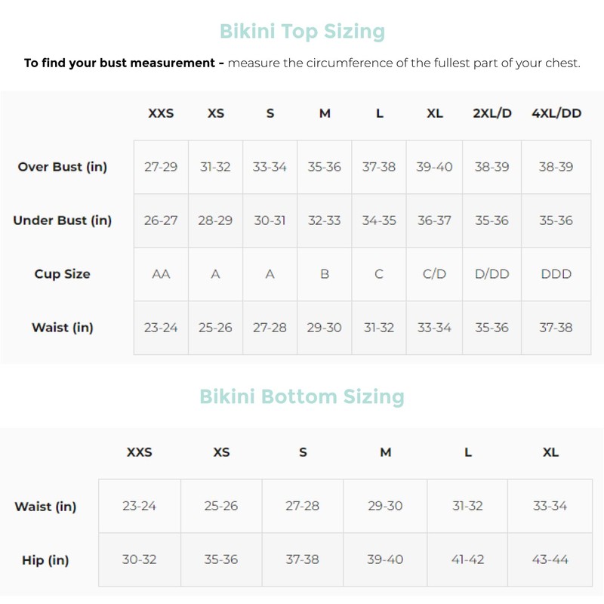Click the Bikini Bottom Sizing heading
The height and width of the screenshot is (604, 604).
302,396
